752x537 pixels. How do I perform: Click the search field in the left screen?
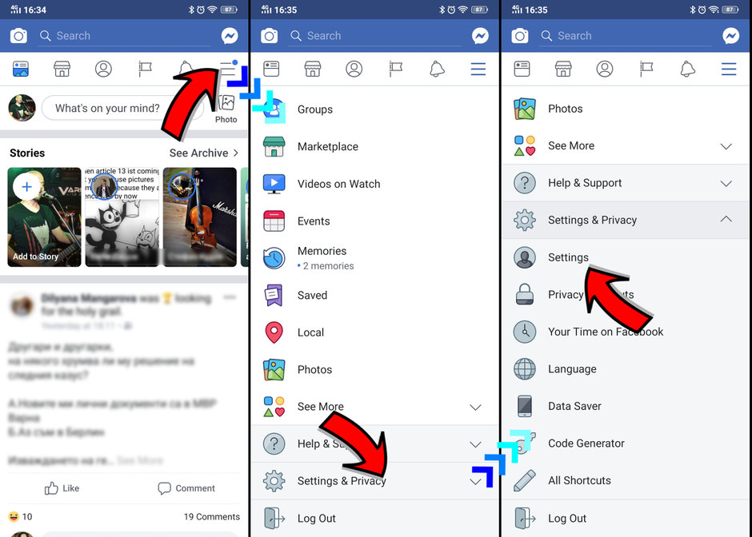(x=125, y=36)
